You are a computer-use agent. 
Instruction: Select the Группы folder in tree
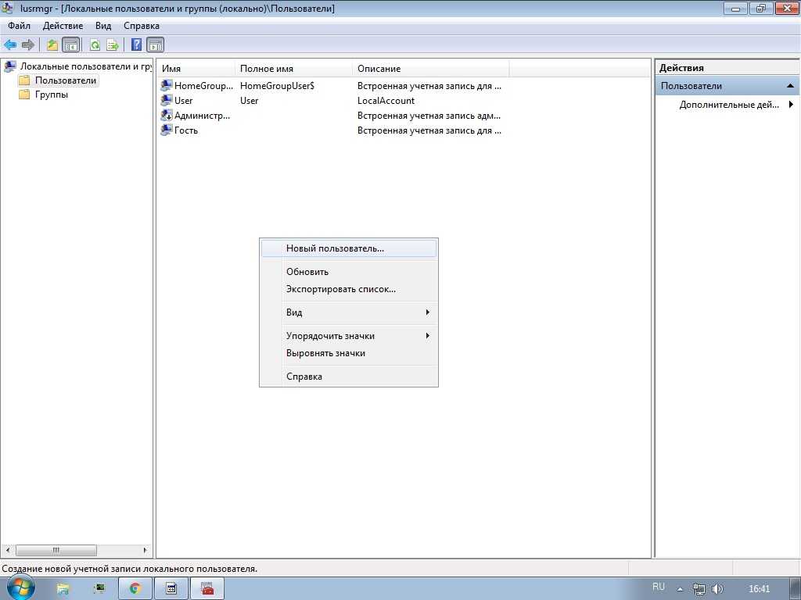pyautogui.click(x=51, y=95)
